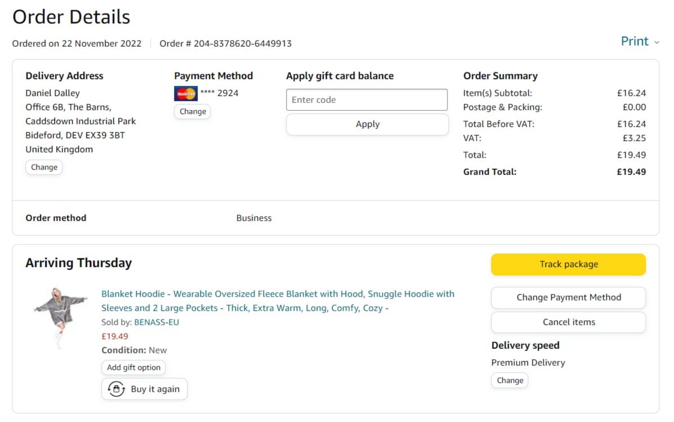The height and width of the screenshot is (422, 674).
Task: Change the Premium Delivery speed
Action: [510, 380]
